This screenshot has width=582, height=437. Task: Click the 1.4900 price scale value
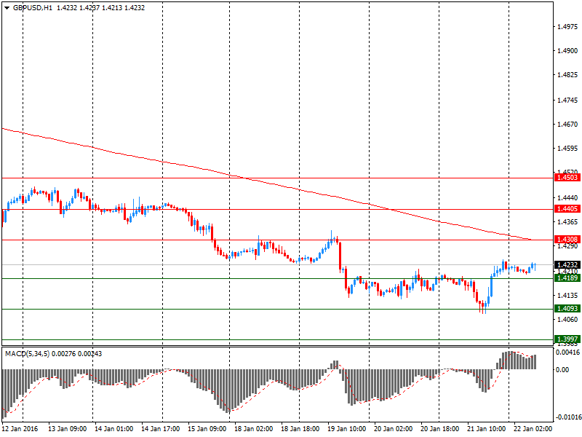[x=567, y=51]
